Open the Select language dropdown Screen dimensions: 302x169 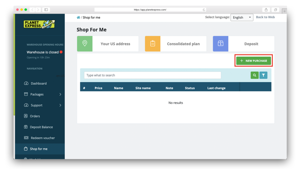coord(242,17)
